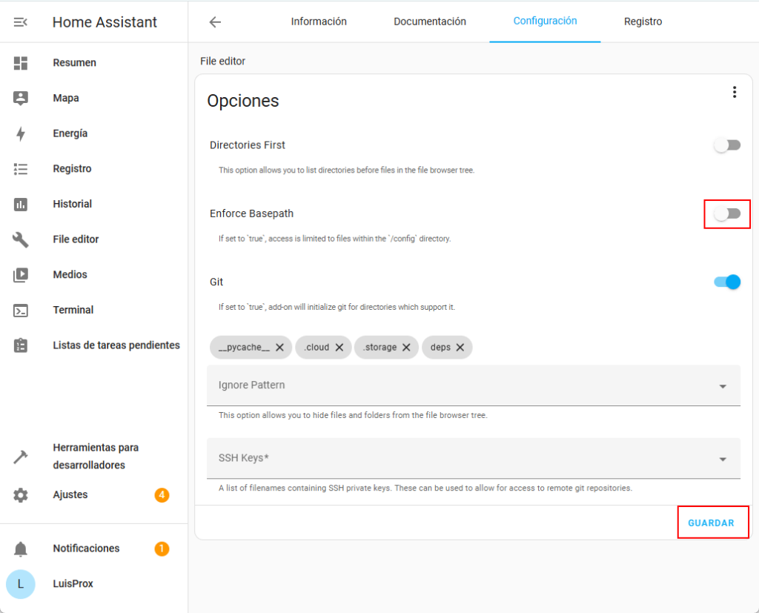The width and height of the screenshot is (759, 613).
Task: Click the GUARDAR button
Action: coord(711,523)
